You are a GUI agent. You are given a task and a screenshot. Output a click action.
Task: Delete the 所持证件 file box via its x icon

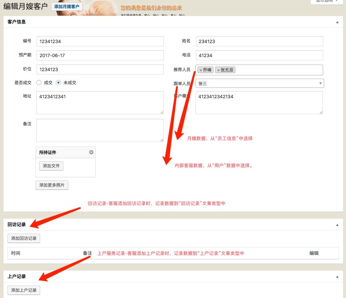click(x=91, y=152)
